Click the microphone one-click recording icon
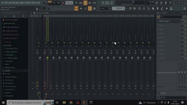 (166, 3)
